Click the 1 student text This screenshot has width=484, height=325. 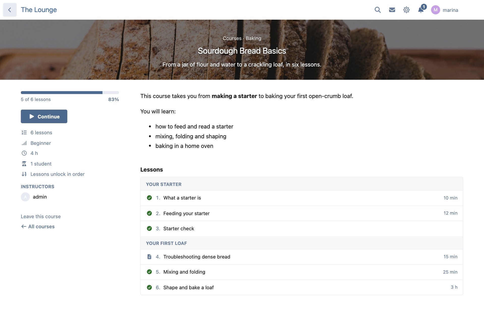pyautogui.click(x=41, y=164)
